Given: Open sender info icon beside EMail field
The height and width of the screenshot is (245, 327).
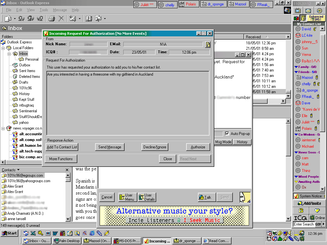Looking at the screenshot, I should click(x=208, y=44).
